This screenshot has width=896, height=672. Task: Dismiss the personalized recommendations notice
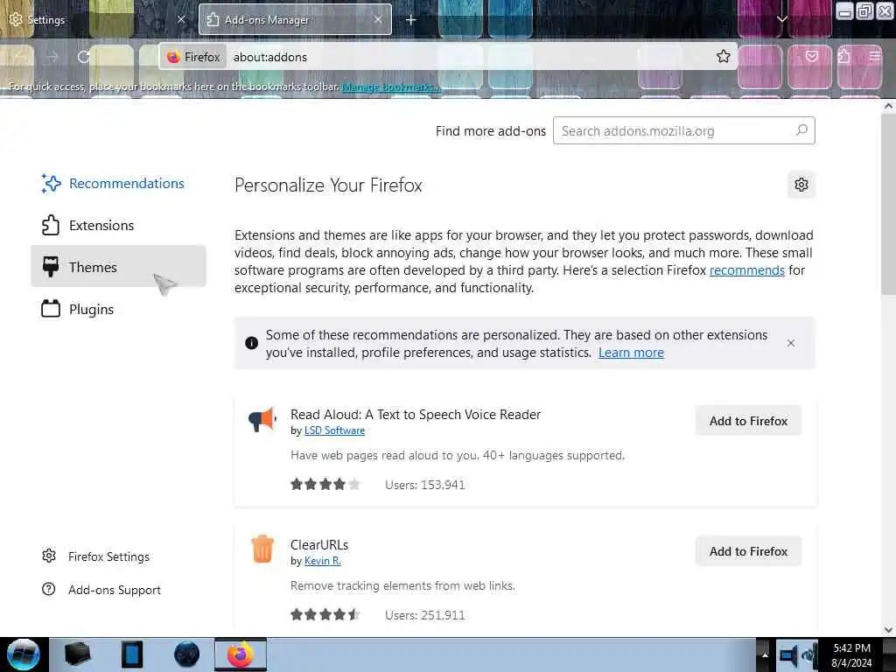(791, 343)
